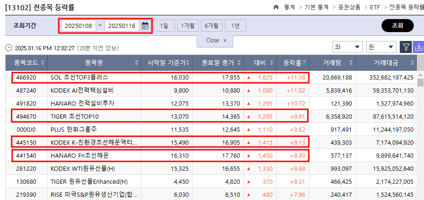Select SOL 조선TOP3플러스 row name

tap(79, 78)
